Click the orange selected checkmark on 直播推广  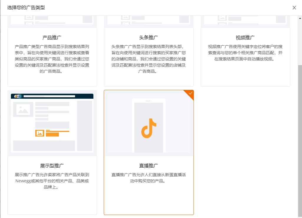coord(191,93)
